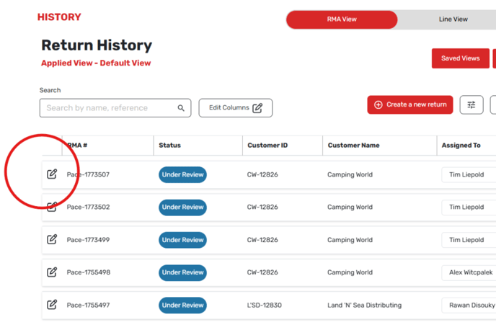Click Under Review badge for Pace-1755497

pos(182,305)
